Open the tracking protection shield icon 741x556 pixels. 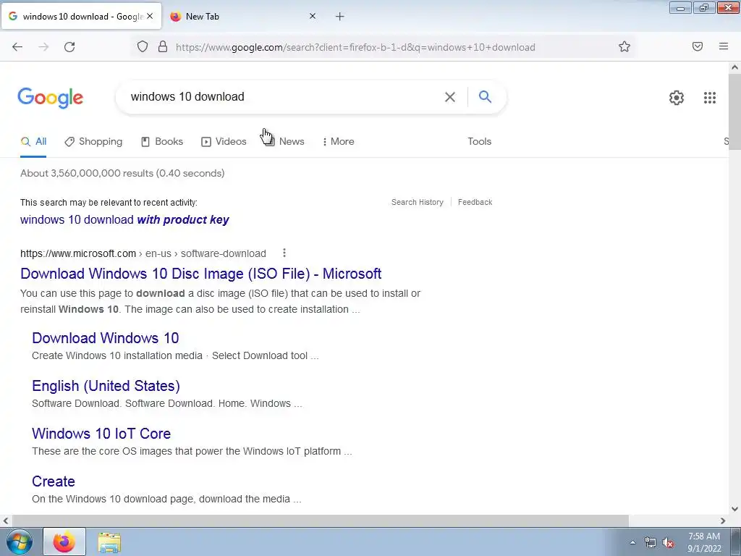143,47
